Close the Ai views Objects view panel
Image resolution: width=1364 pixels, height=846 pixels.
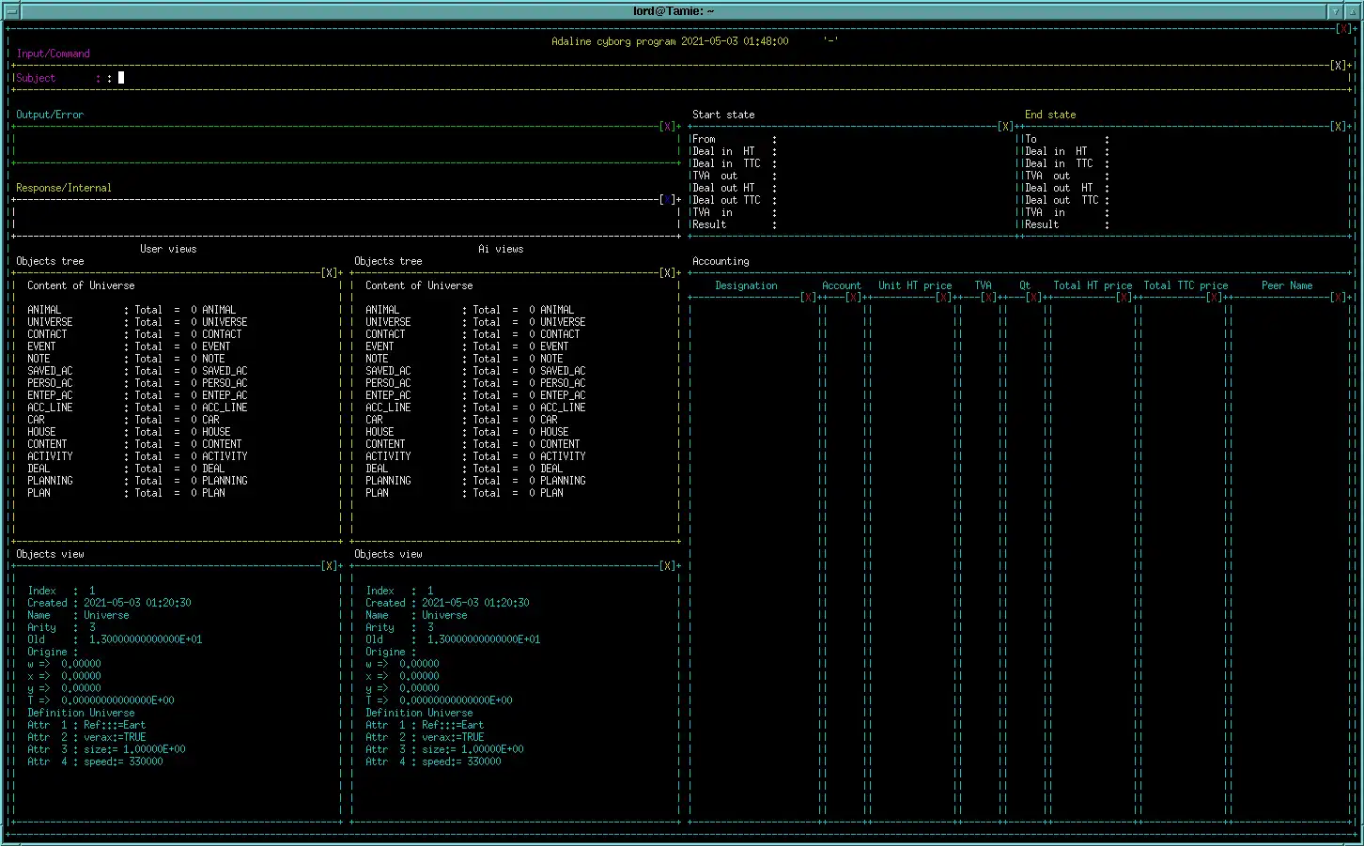(x=667, y=566)
